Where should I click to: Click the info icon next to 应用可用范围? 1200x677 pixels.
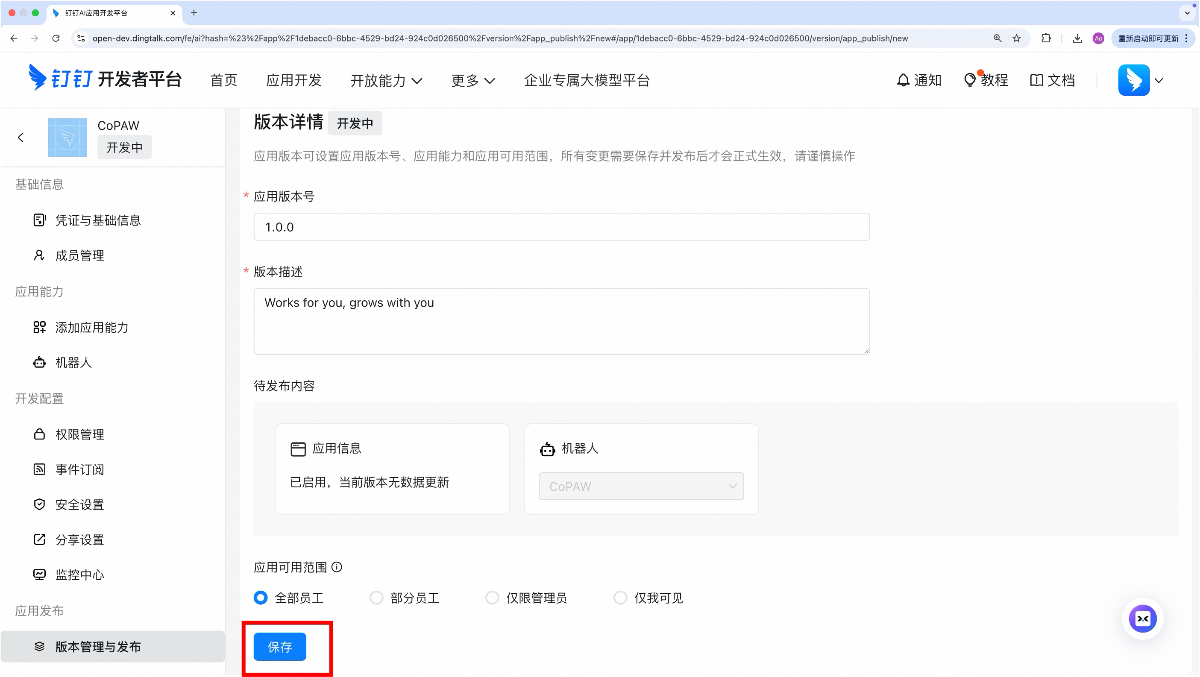pyautogui.click(x=337, y=567)
